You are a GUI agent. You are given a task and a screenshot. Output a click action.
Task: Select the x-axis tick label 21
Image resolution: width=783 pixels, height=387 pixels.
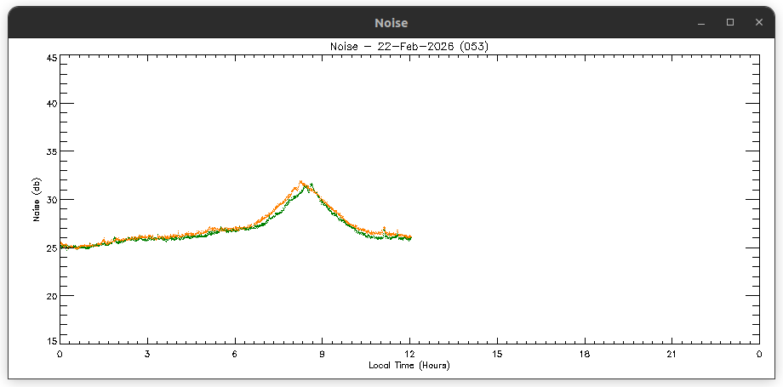point(672,353)
